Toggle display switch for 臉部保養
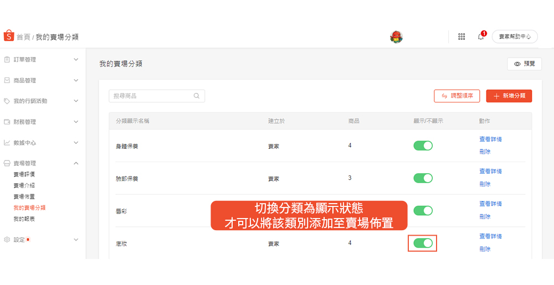This screenshot has width=554, height=285. pyautogui.click(x=423, y=178)
